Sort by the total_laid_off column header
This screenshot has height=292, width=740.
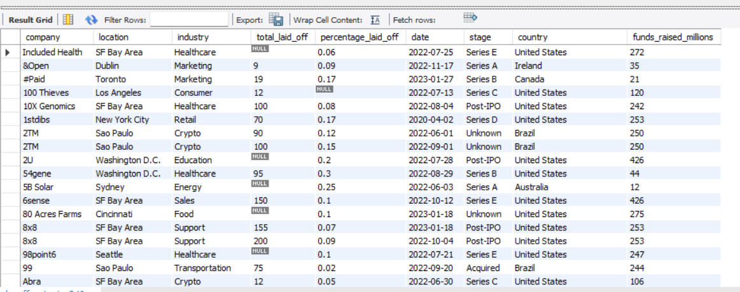click(281, 37)
